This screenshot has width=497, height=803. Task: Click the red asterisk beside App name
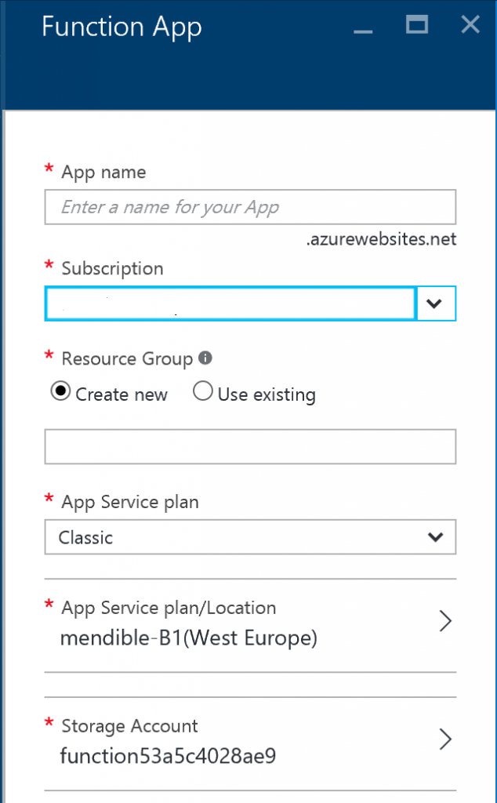[48, 169]
